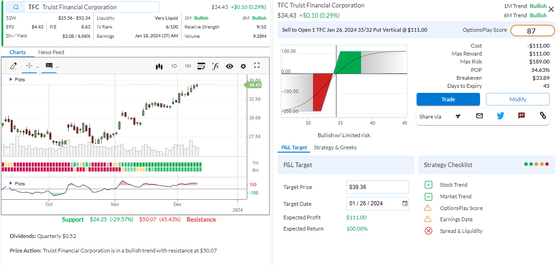Click the Sell to Open strategy description
557x266 pixels.
pyautogui.click(x=355, y=30)
